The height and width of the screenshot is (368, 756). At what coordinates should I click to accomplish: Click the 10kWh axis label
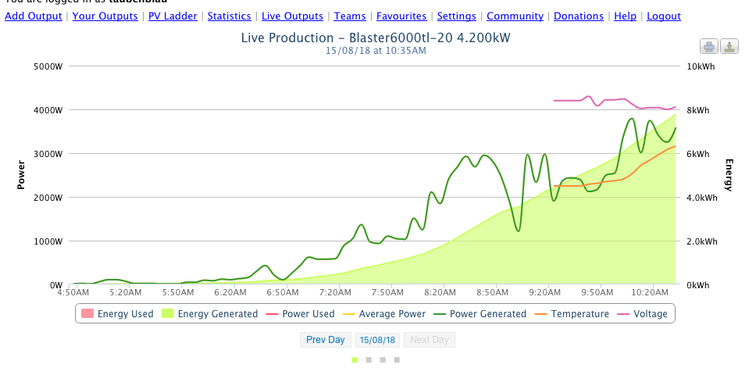click(701, 66)
